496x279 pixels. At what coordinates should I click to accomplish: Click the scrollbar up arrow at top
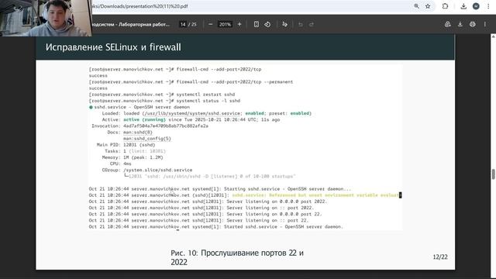point(493,37)
